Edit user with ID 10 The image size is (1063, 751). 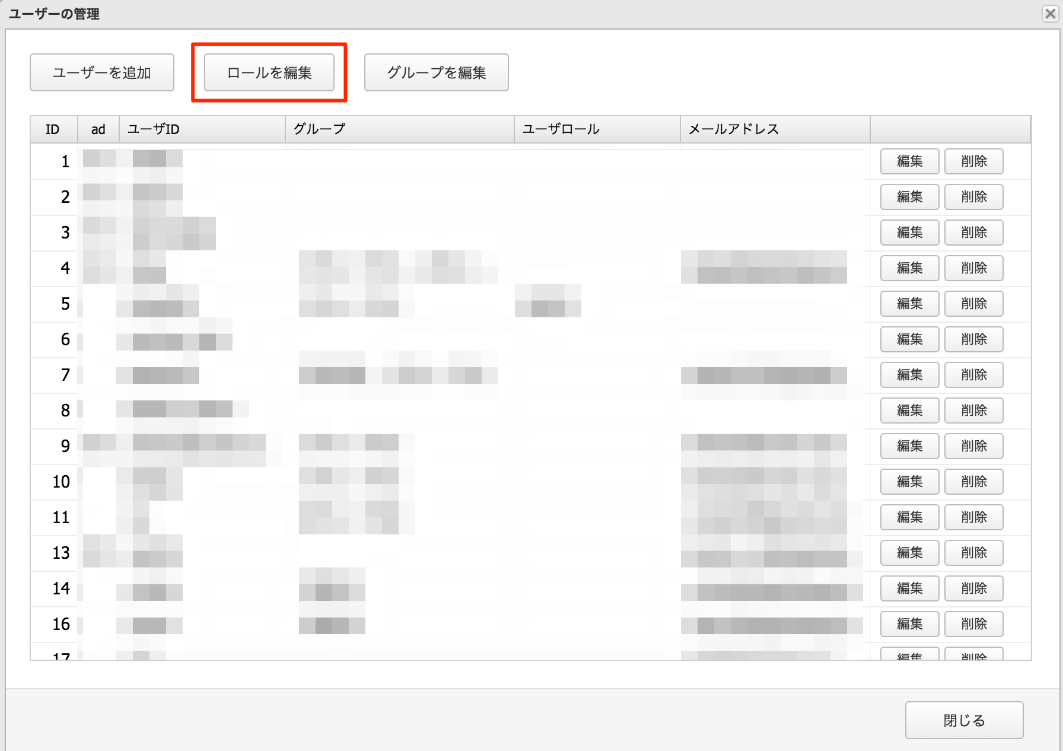click(910, 482)
